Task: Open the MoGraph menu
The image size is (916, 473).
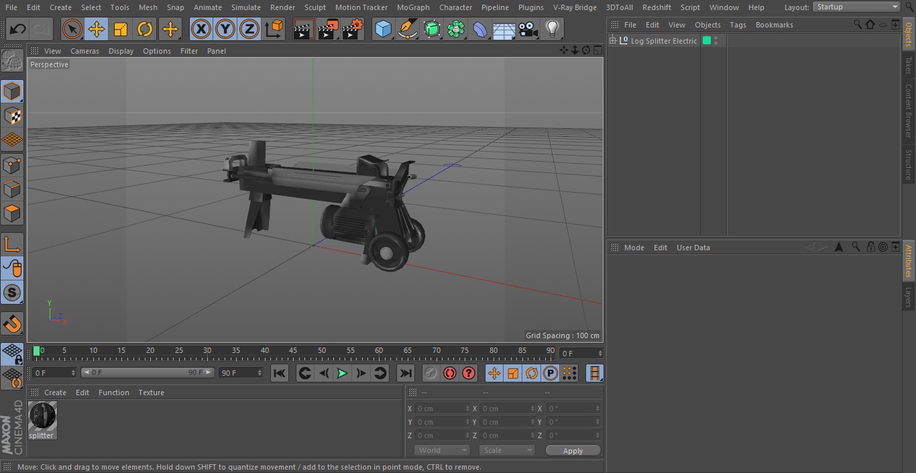Action: point(413,7)
